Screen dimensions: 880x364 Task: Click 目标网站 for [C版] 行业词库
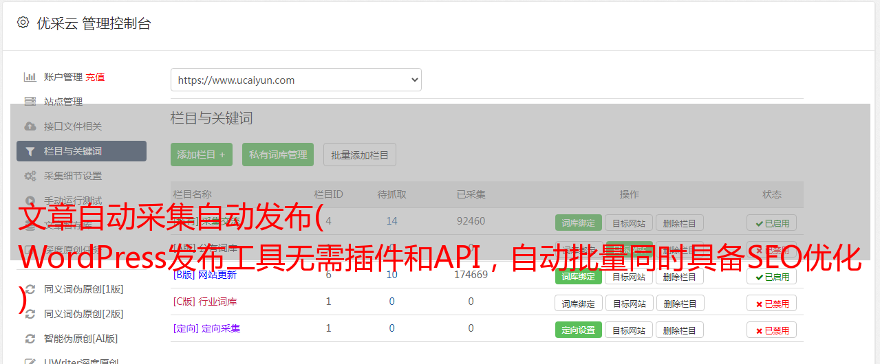click(629, 303)
